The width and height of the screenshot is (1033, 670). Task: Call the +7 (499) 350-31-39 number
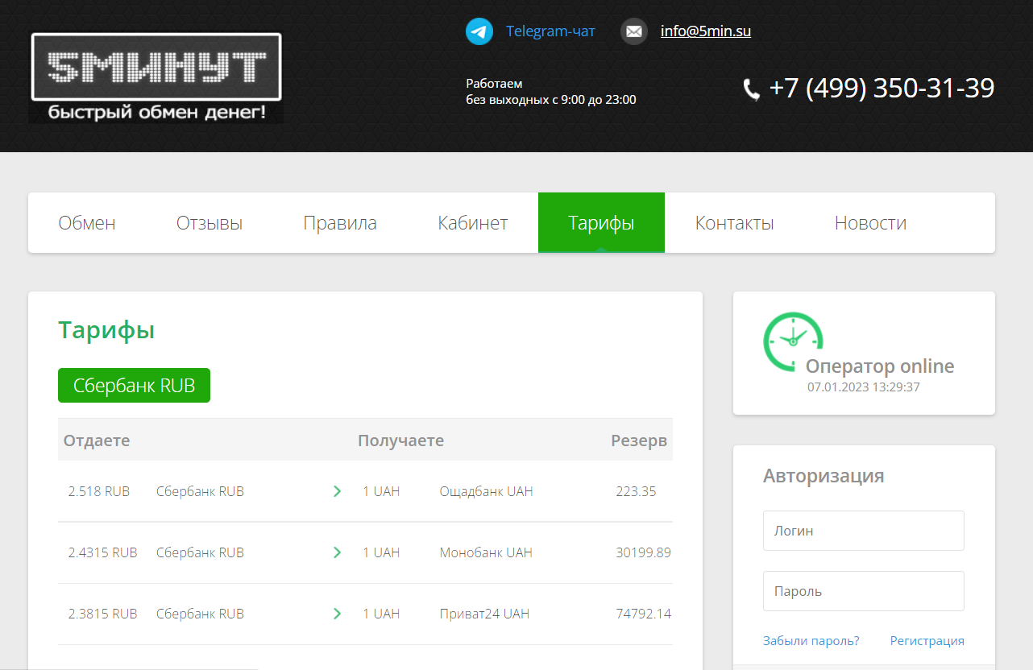(x=882, y=89)
